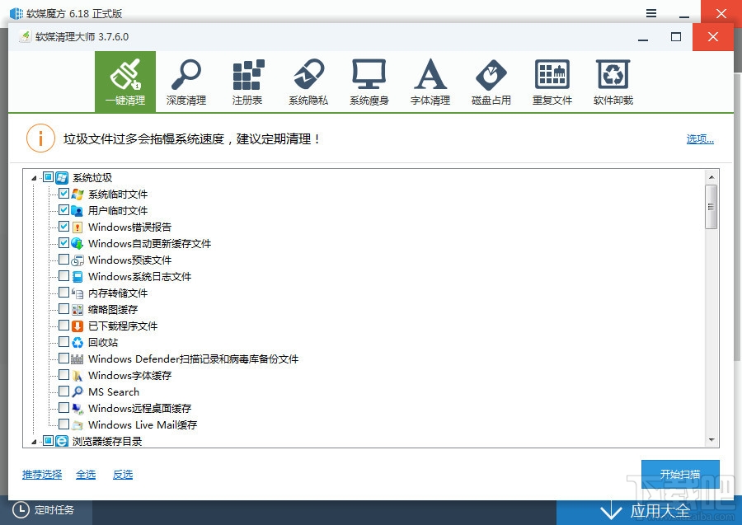
Task: Click the 定时任务 clock icon
Action: click(21, 510)
